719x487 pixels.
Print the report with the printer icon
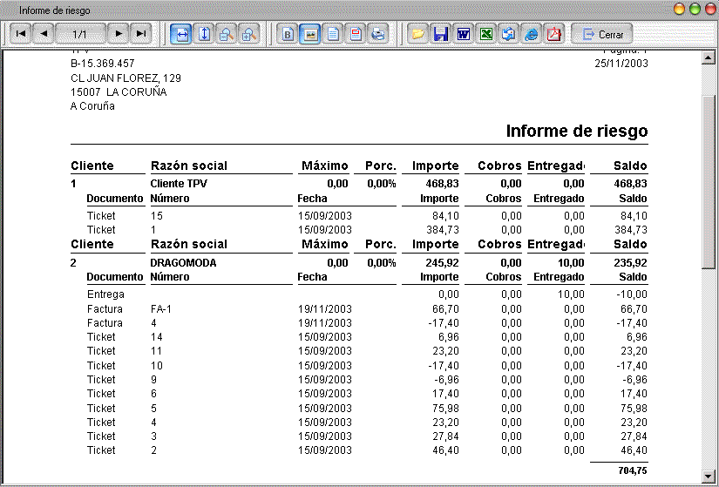(378, 34)
